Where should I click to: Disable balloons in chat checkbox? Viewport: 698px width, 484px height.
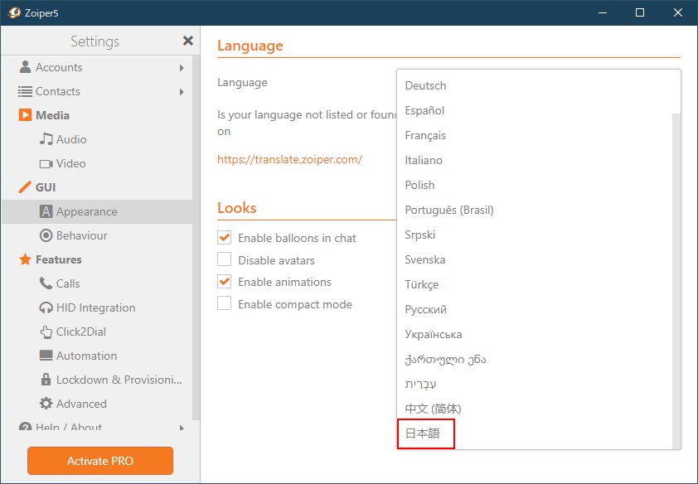point(224,238)
